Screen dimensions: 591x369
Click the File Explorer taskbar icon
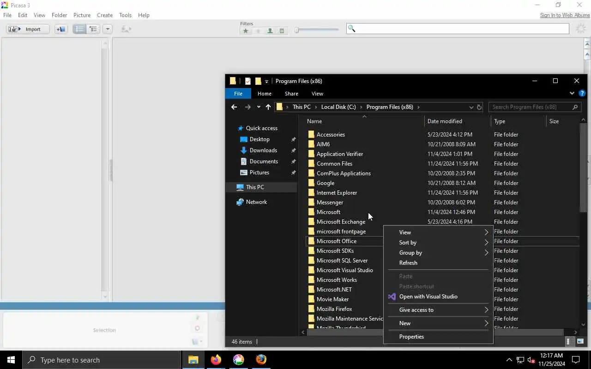(x=193, y=360)
